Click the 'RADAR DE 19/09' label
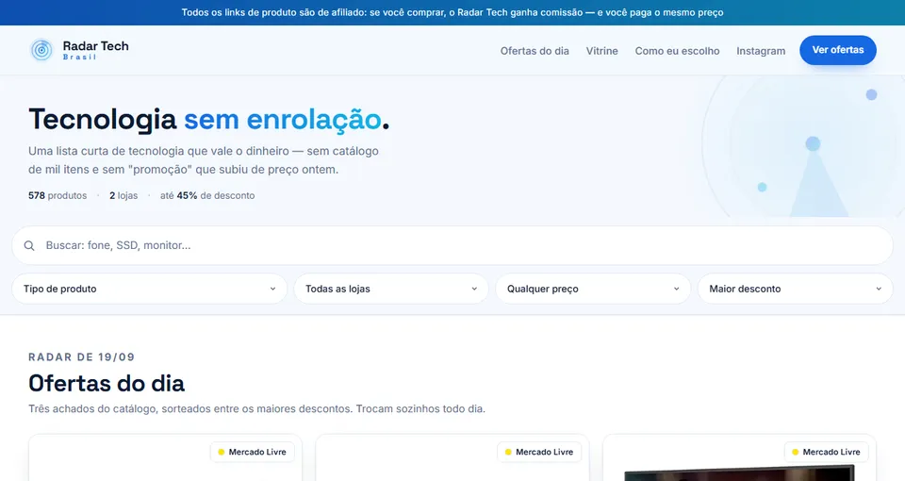Screen dimensions: 905x481 81,357
